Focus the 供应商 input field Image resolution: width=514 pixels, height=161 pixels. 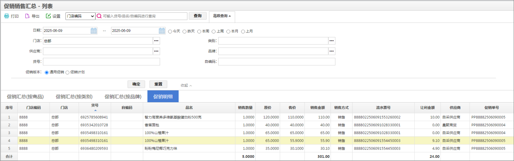pos(98,51)
